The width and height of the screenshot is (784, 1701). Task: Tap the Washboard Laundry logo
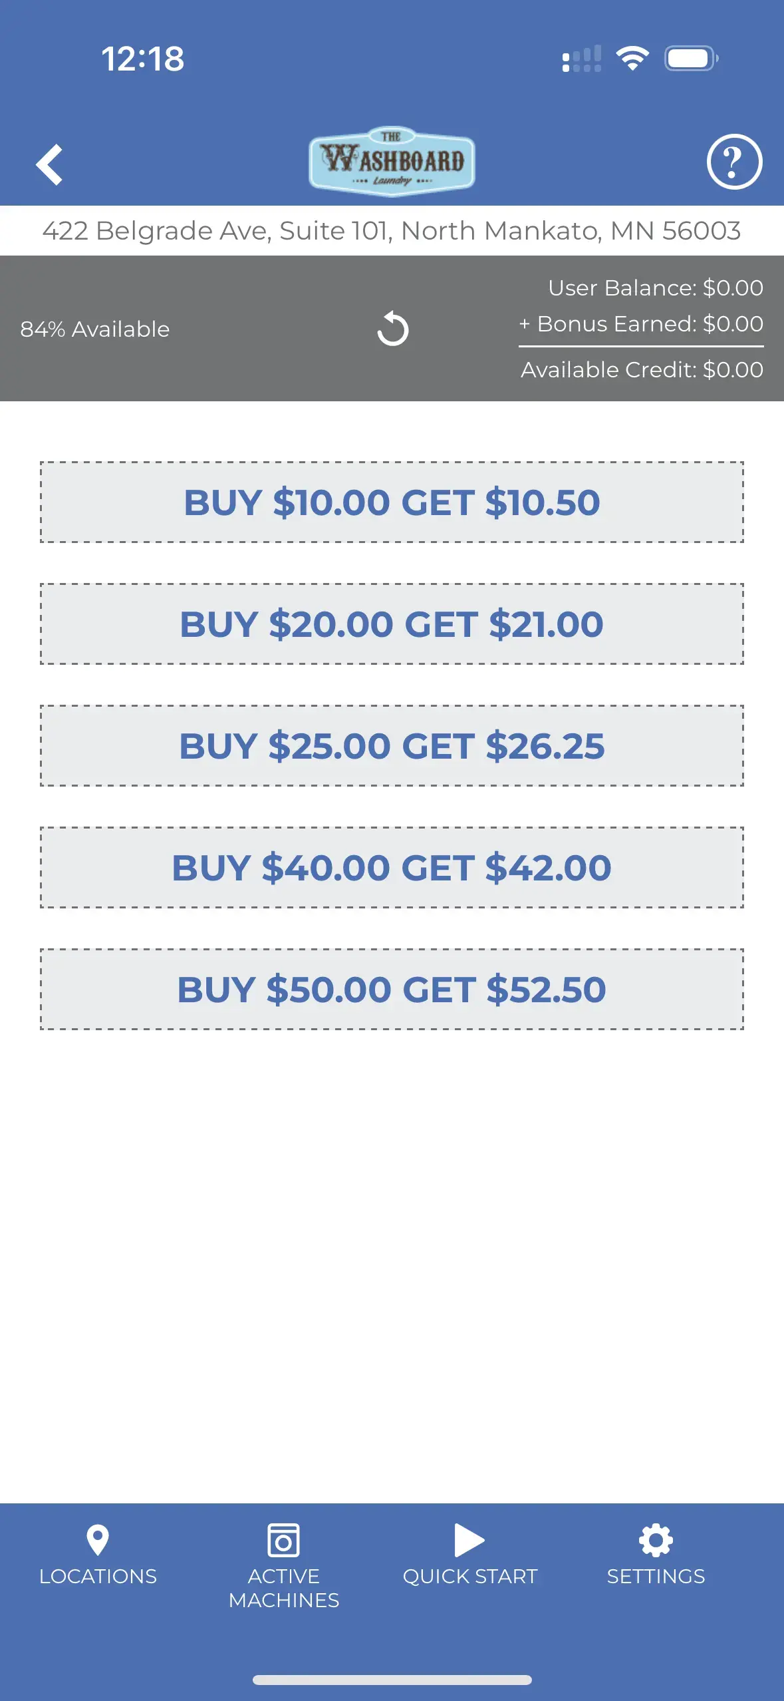(392, 162)
